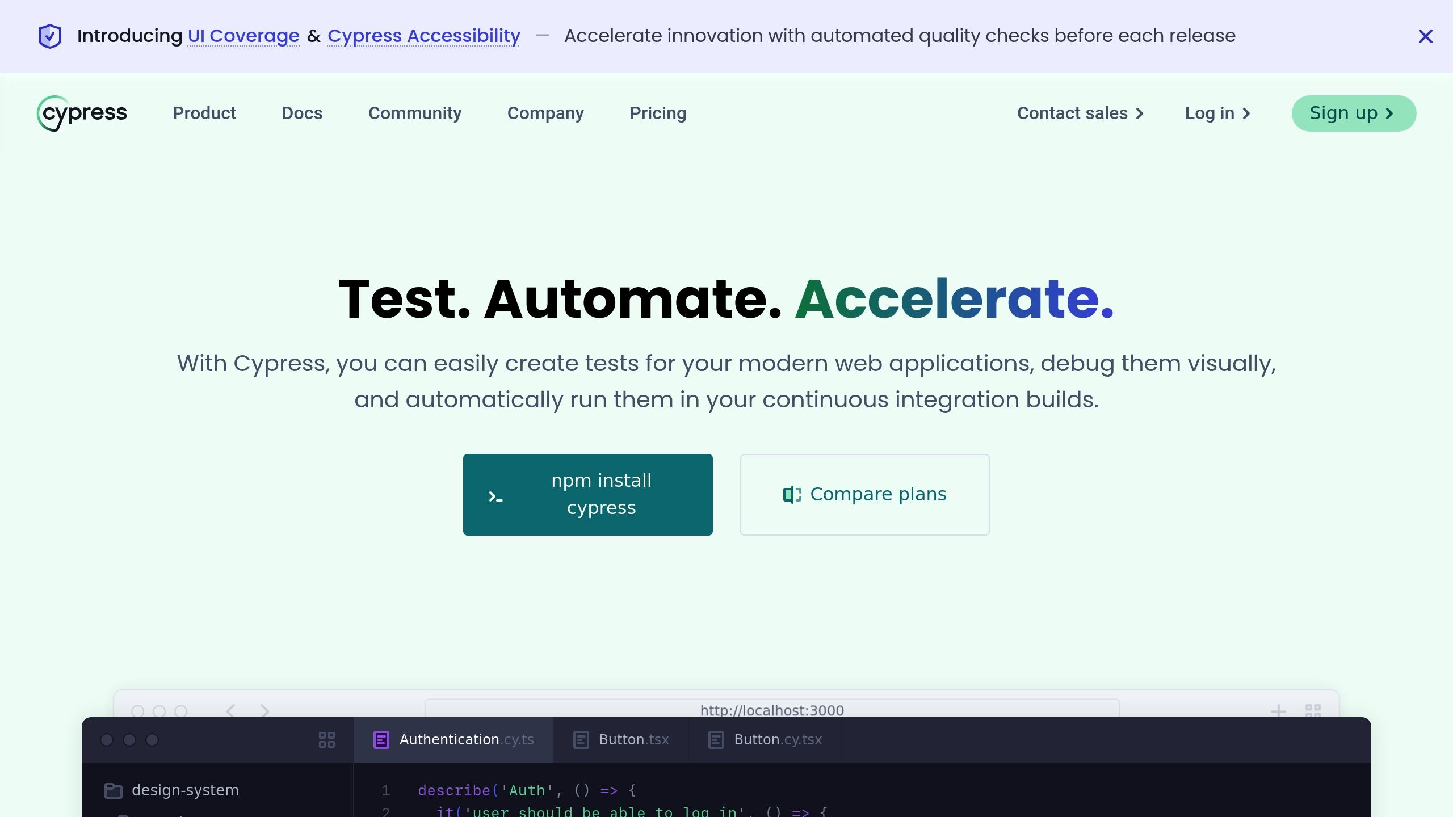Click the grid icon in the browser mockup
Image resolution: width=1453 pixels, height=817 pixels.
click(x=1313, y=710)
